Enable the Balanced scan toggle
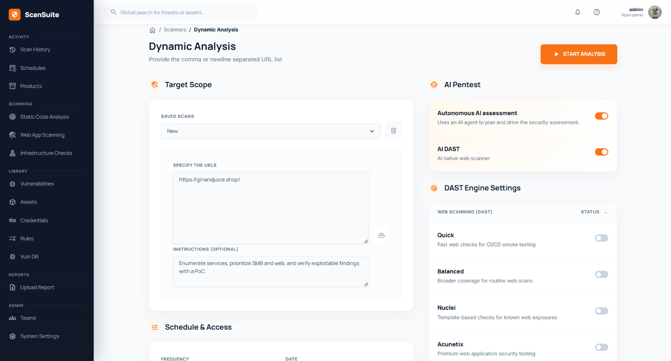 (x=601, y=275)
